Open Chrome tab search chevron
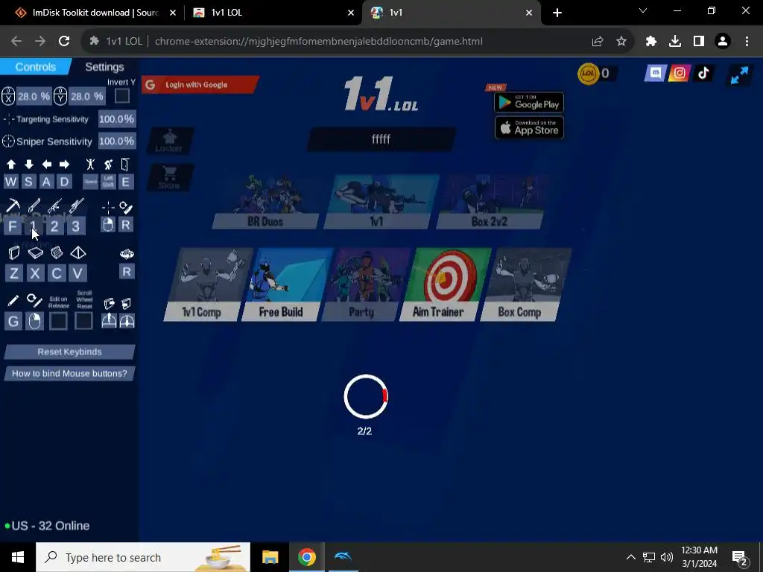763x572 pixels. coord(643,10)
